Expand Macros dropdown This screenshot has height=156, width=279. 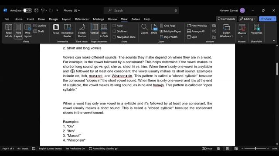click(242, 36)
